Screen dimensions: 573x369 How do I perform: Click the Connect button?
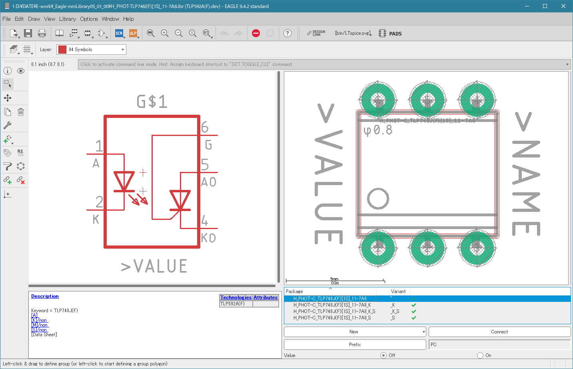point(499,332)
